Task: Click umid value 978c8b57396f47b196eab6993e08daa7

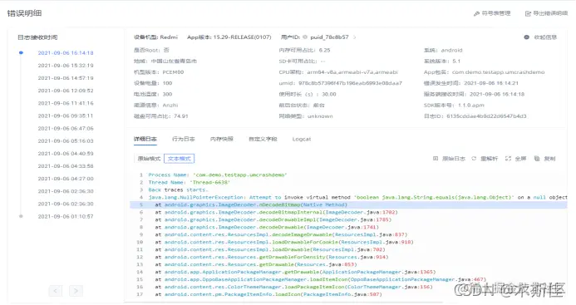Action: pyautogui.click(x=351, y=83)
